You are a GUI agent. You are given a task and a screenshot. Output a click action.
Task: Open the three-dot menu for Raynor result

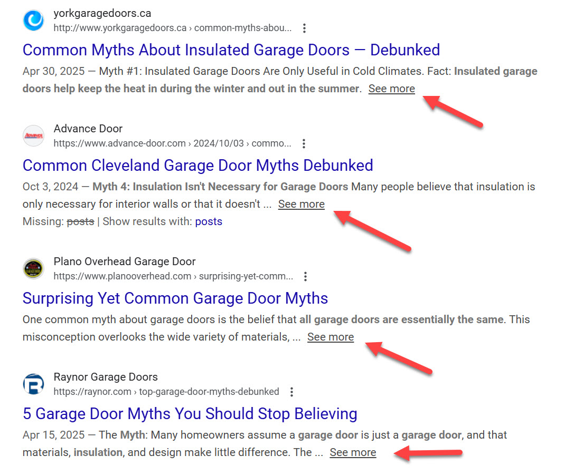pos(291,392)
